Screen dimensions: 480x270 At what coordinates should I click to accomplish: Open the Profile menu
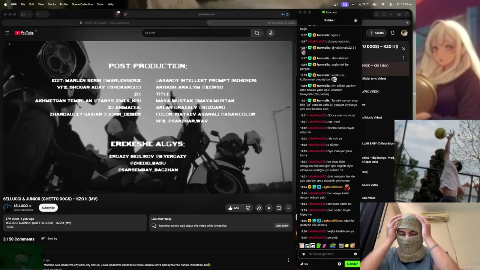pos(64,4)
